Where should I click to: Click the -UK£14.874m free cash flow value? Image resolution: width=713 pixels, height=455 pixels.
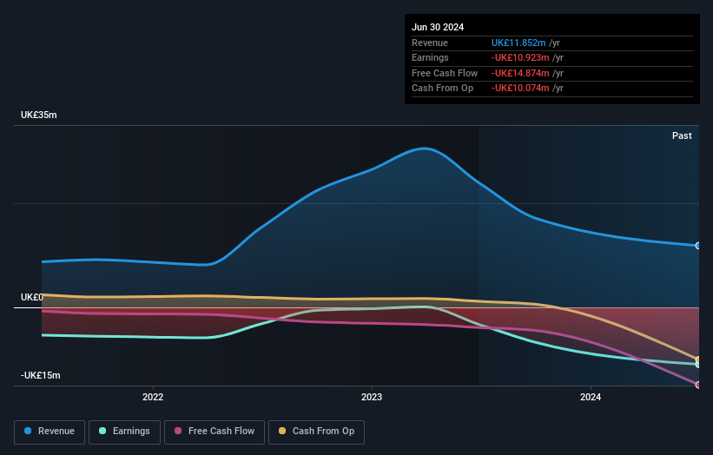pyautogui.click(x=520, y=73)
